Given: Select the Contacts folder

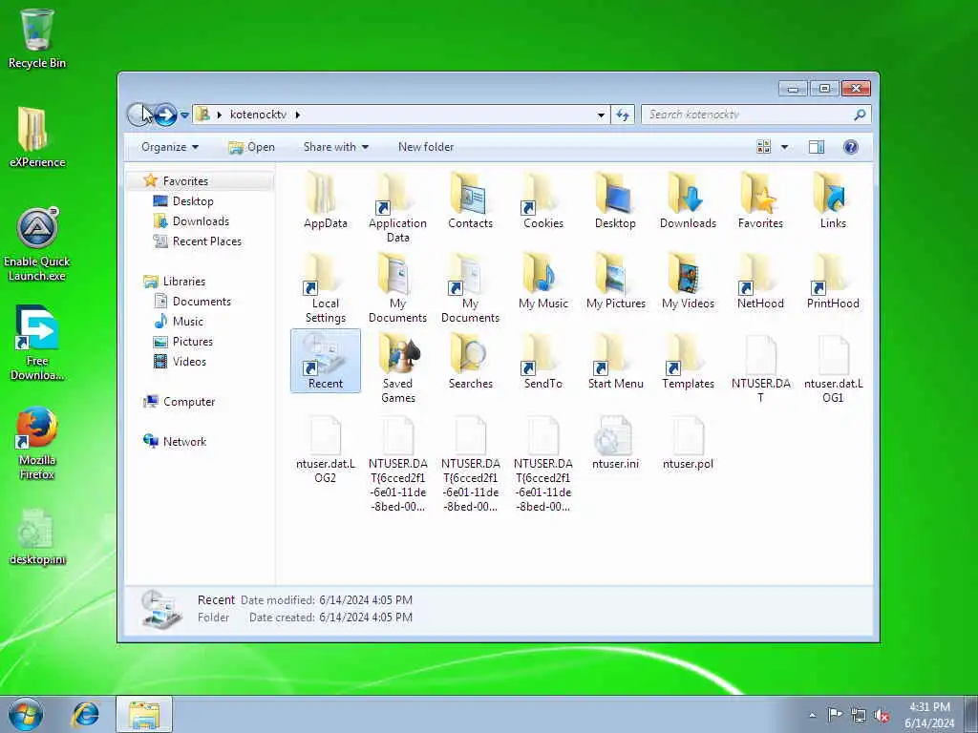Looking at the screenshot, I should pyautogui.click(x=470, y=200).
